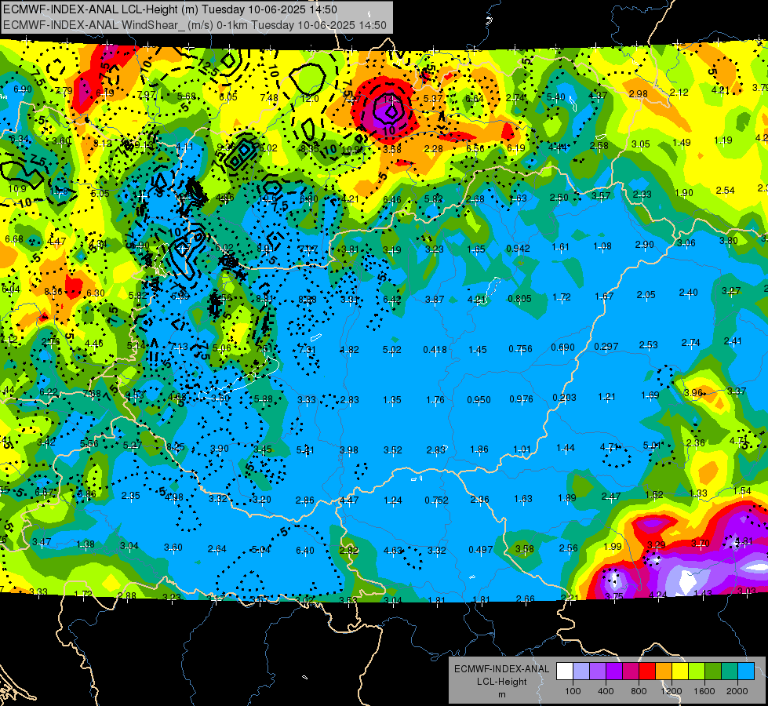Click the wind shear value '0.418'
Image resolution: width=768 pixels, height=706 pixels.
[435, 349]
